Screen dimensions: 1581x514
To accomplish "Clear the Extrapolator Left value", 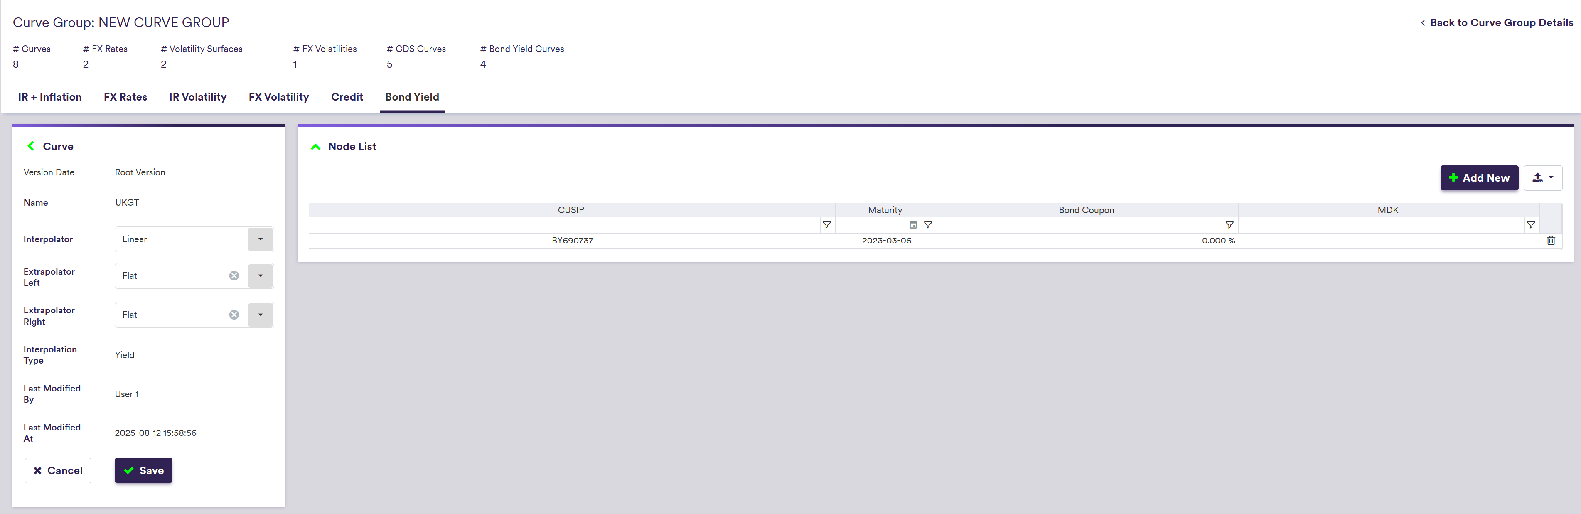I will pyautogui.click(x=234, y=276).
